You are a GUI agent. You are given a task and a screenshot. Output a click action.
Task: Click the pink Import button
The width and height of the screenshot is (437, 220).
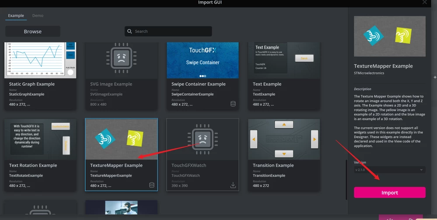[390, 193]
